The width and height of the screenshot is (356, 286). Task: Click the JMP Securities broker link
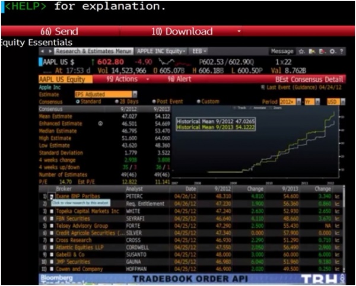73,262
